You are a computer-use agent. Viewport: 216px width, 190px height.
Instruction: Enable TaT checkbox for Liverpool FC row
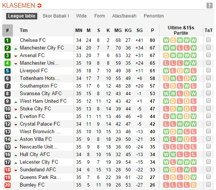pos(208,70)
